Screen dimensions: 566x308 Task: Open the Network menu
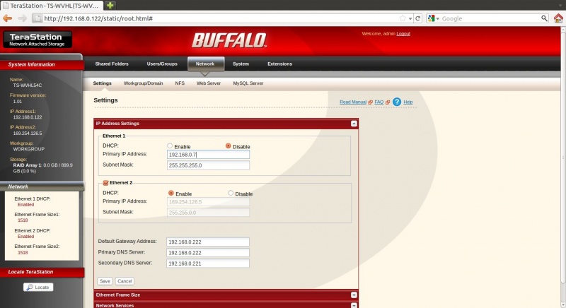coord(205,64)
